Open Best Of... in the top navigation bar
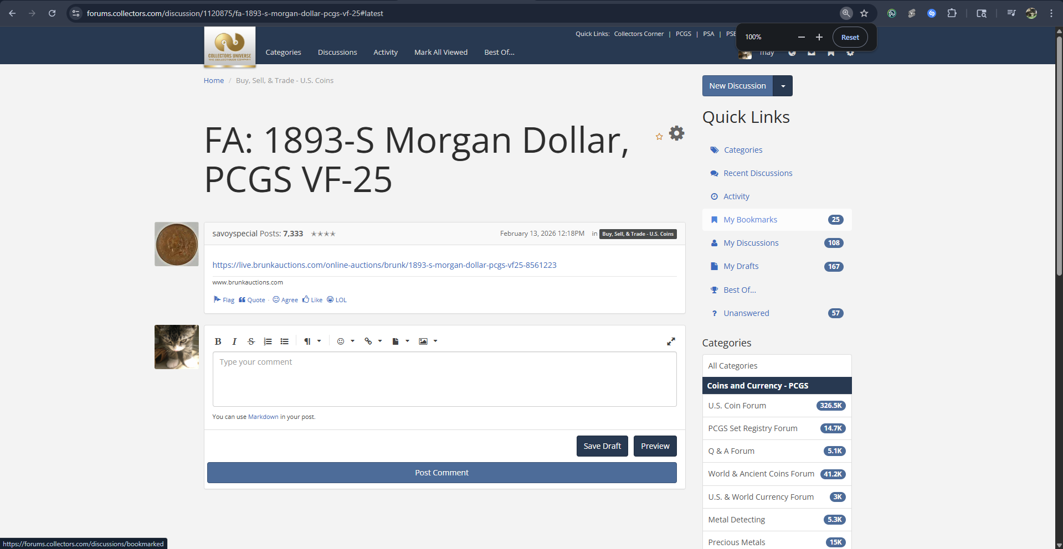The image size is (1063, 549). pyautogui.click(x=500, y=53)
